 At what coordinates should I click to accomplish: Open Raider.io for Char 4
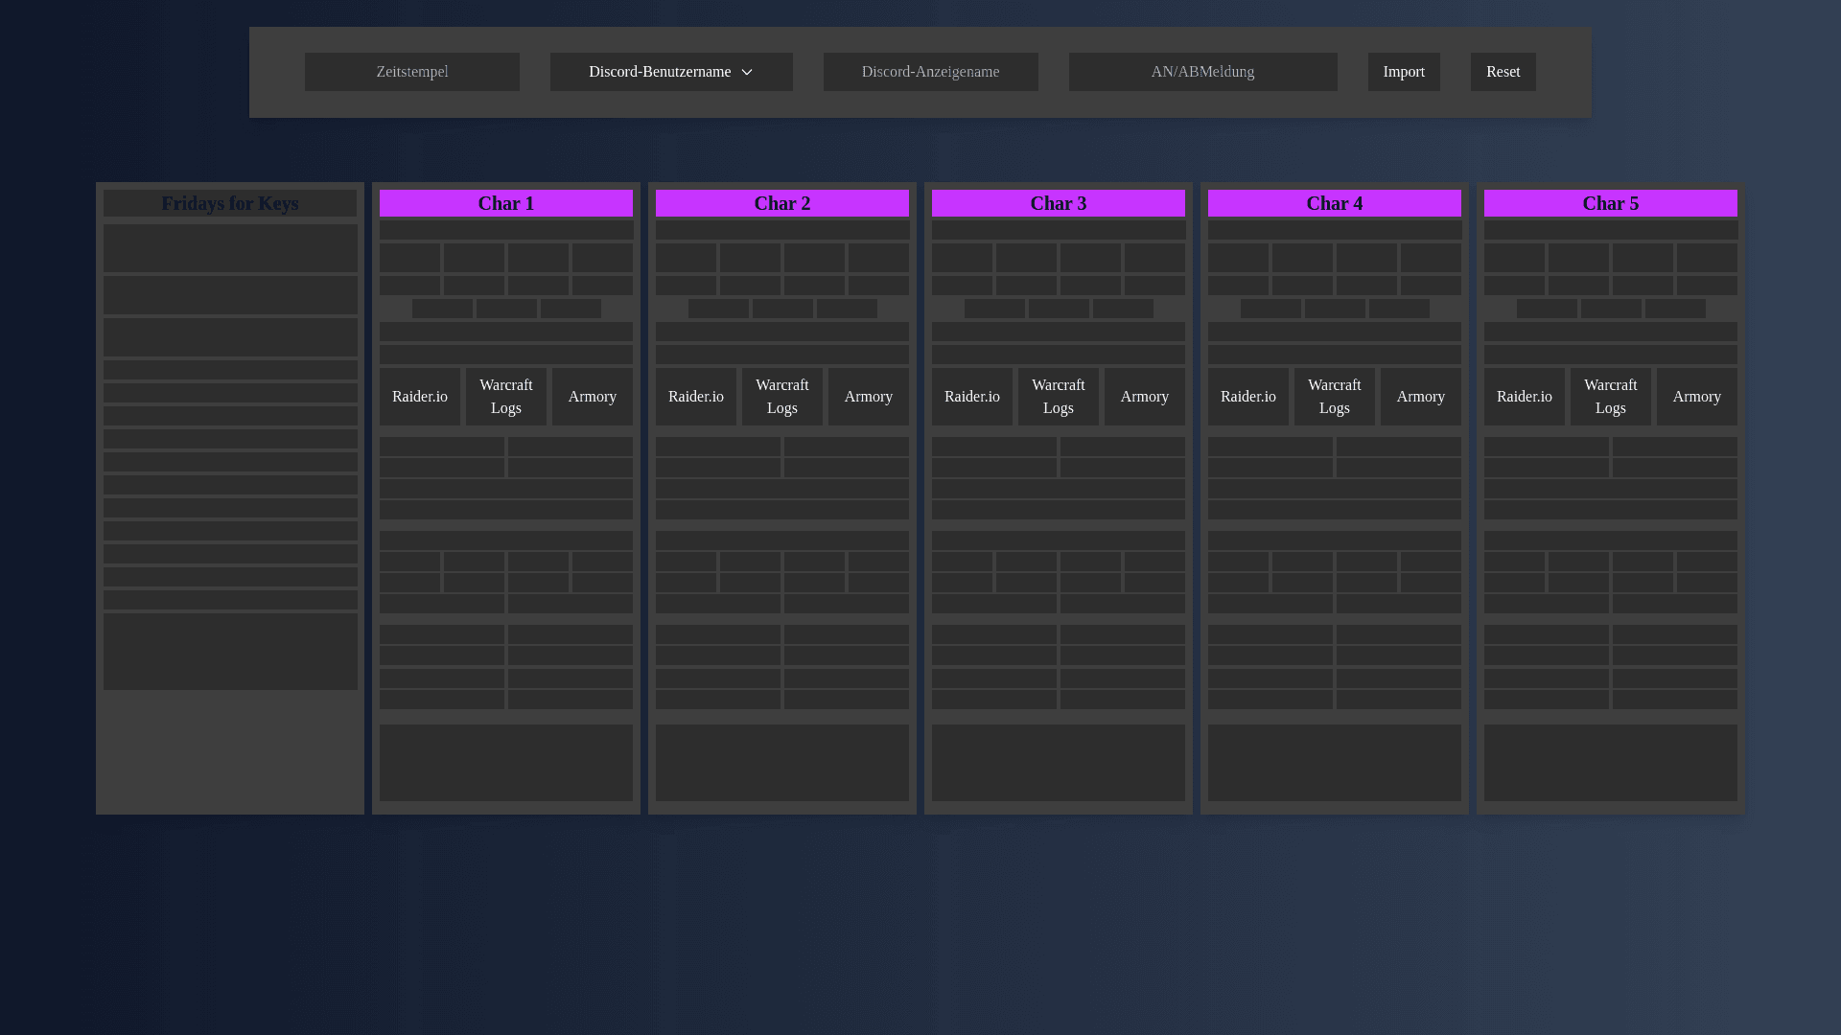[1247, 396]
